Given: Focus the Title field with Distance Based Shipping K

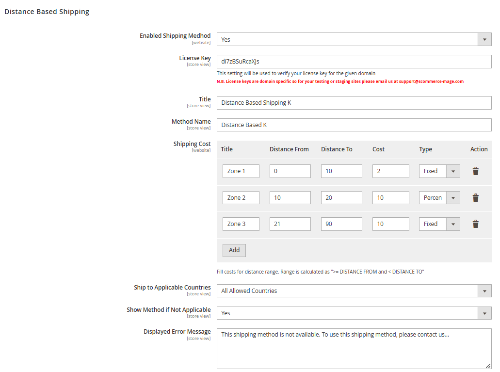Looking at the screenshot, I should pyautogui.click(x=354, y=103).
